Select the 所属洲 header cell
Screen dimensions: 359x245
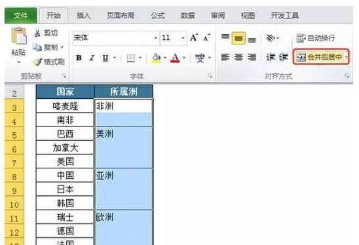pos(123,92)
